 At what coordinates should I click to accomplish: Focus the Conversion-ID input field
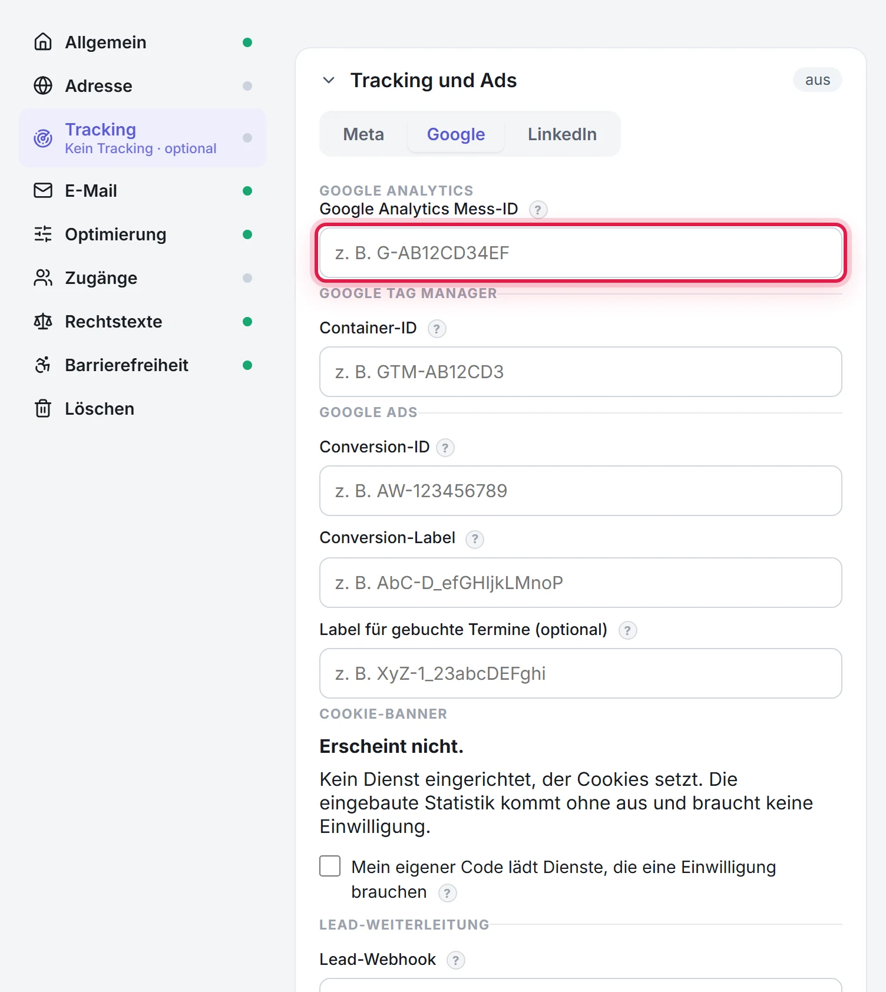pos(581,491)
